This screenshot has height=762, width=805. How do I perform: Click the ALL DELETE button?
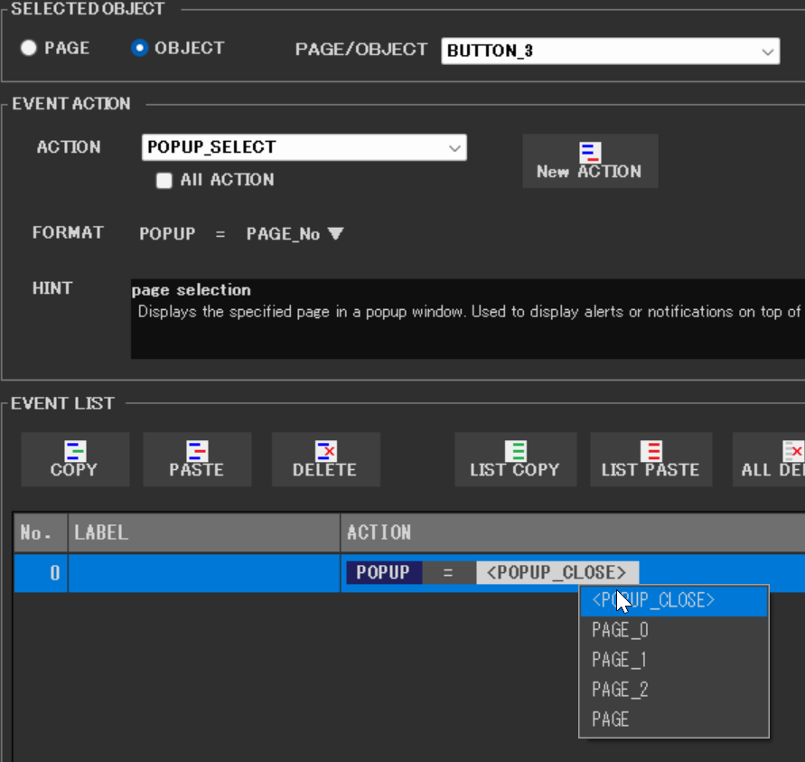click(x=770, y=459)
